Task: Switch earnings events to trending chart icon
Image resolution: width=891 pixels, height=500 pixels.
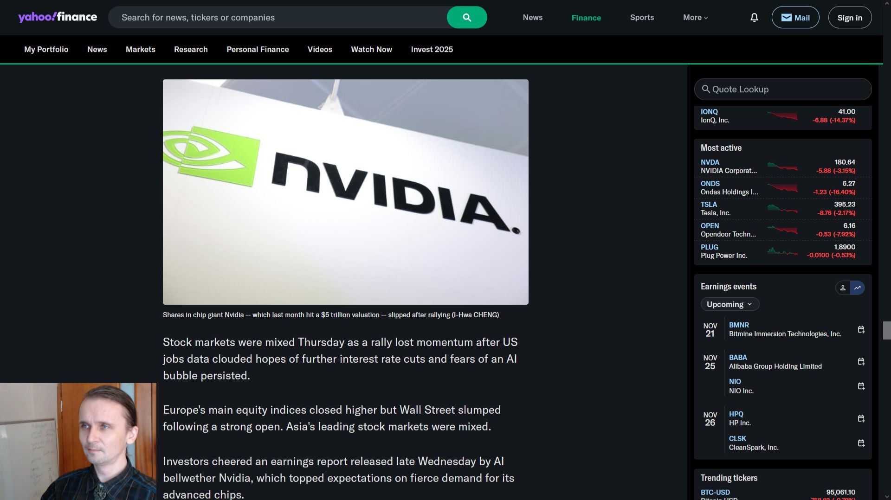Action: (858, 288)
